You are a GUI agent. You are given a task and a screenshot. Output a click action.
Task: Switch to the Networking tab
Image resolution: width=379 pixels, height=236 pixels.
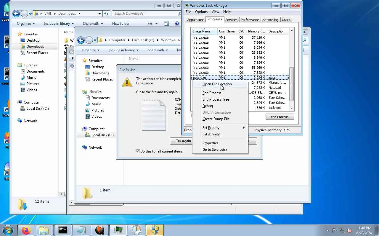tap(270, 20)
